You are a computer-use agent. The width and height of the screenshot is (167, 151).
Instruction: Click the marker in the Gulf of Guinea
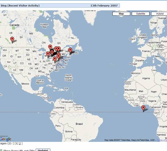tap(143, 109)
